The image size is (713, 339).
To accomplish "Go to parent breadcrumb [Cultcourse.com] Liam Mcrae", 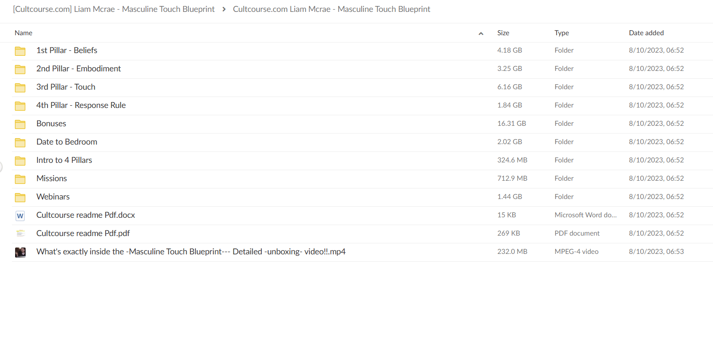I will [113, 9].
